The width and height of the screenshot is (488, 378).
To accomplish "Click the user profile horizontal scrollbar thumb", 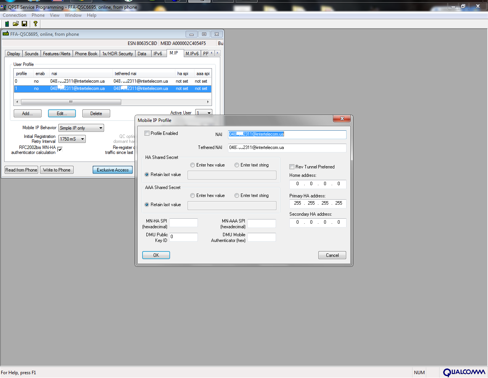I will [x=71, y=102].
